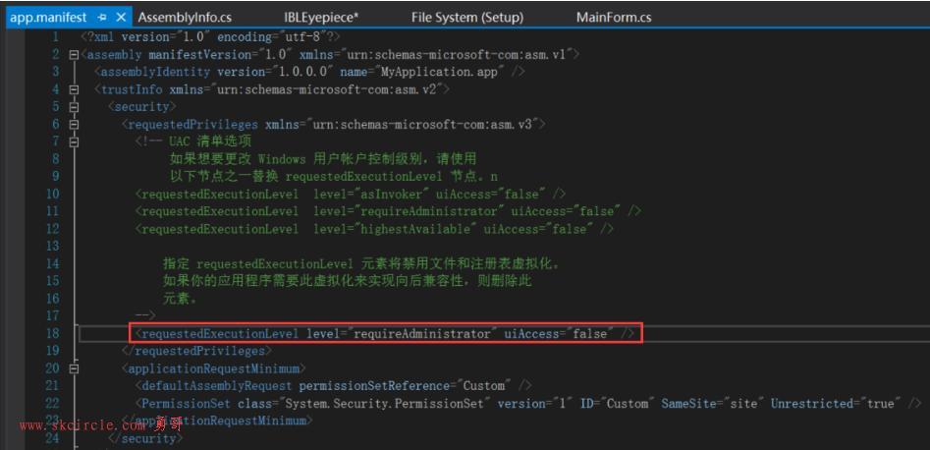Fold the security element at line 5
This screenshot has width=930, height=450.
point(74,107)
